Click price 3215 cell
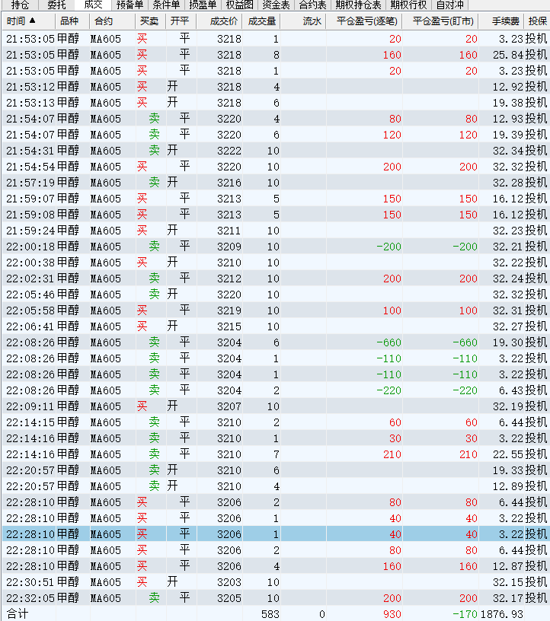550x621 pixels. pos(229,326)
